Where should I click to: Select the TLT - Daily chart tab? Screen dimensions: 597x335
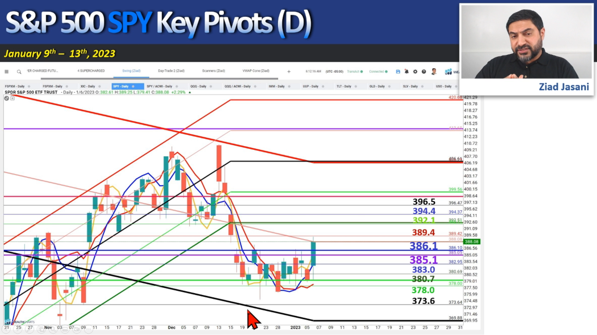[344, 86]
